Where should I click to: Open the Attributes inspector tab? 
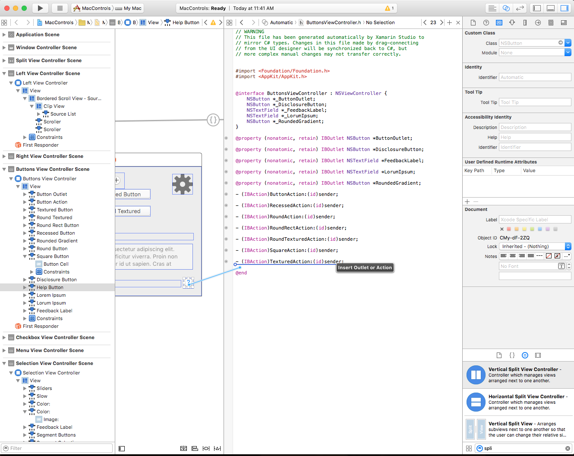[x=512, y=22]
